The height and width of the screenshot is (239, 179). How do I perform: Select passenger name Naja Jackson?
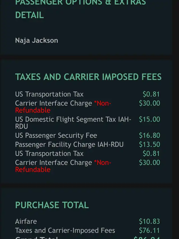coord(36,40)
